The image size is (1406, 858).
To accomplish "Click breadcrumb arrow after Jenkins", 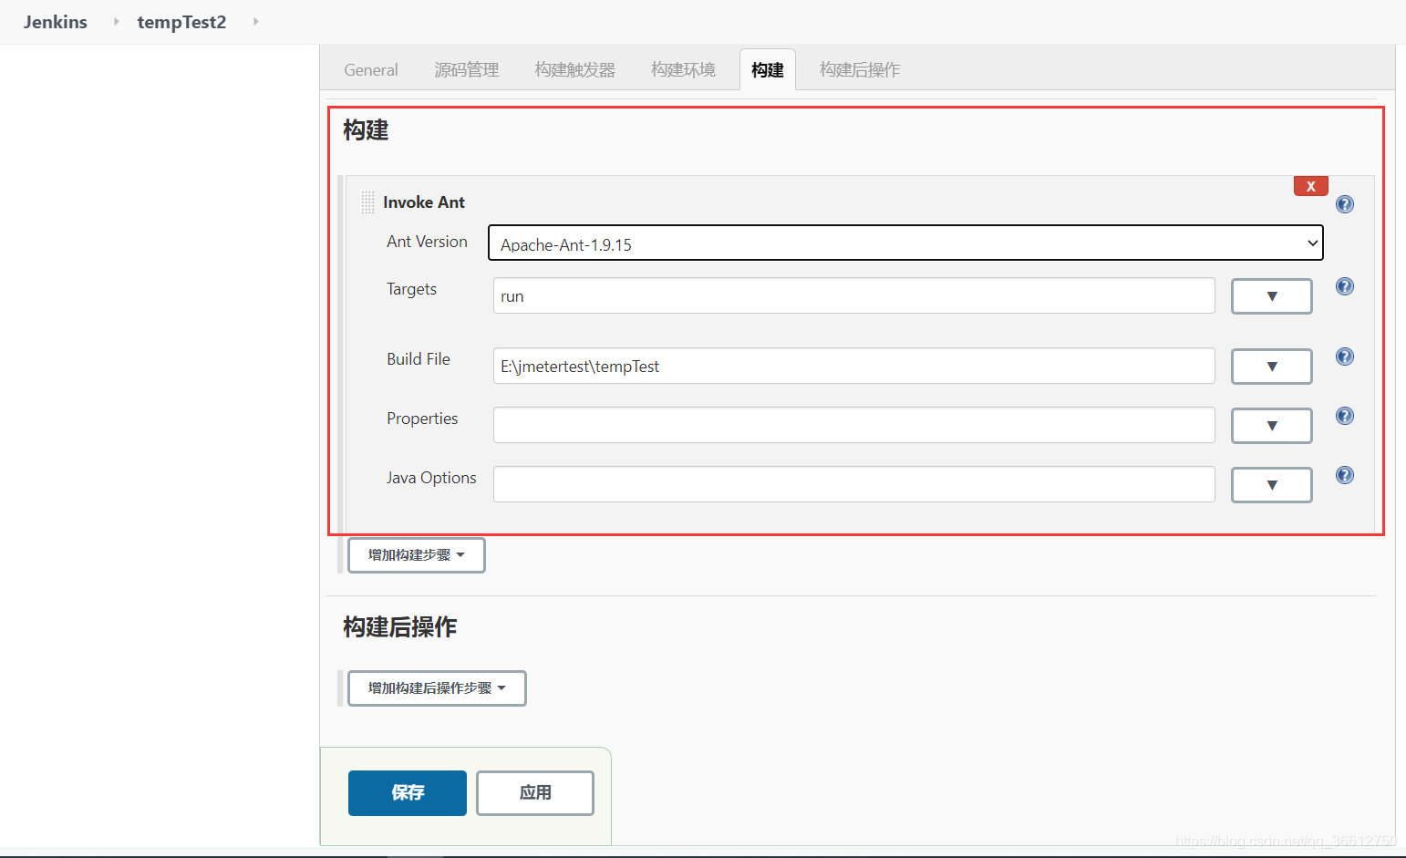I will 116,21.
